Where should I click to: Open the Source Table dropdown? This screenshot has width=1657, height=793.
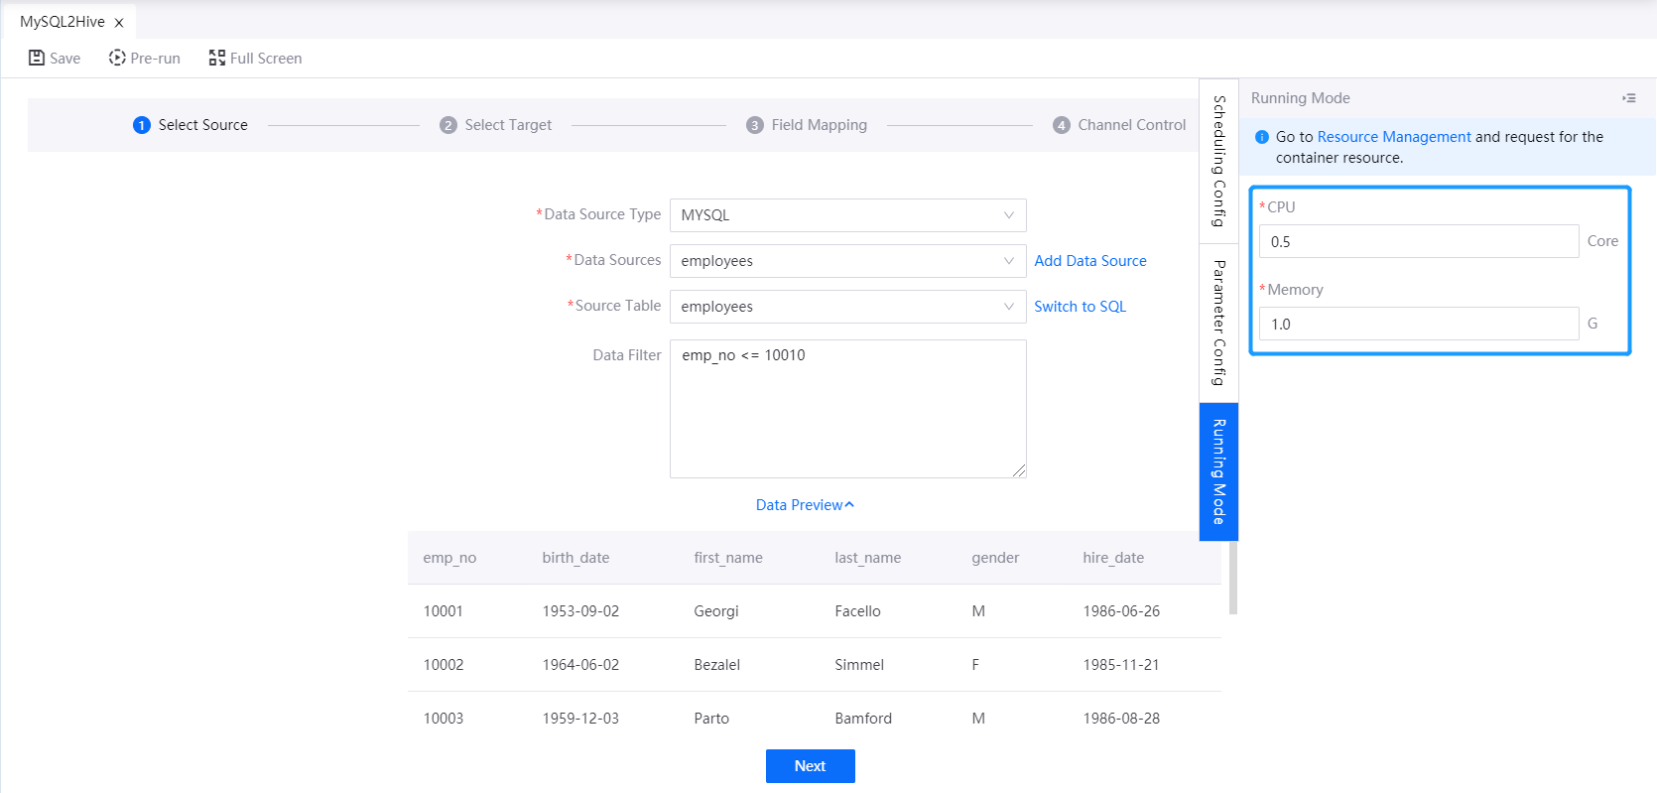(848, 307)
